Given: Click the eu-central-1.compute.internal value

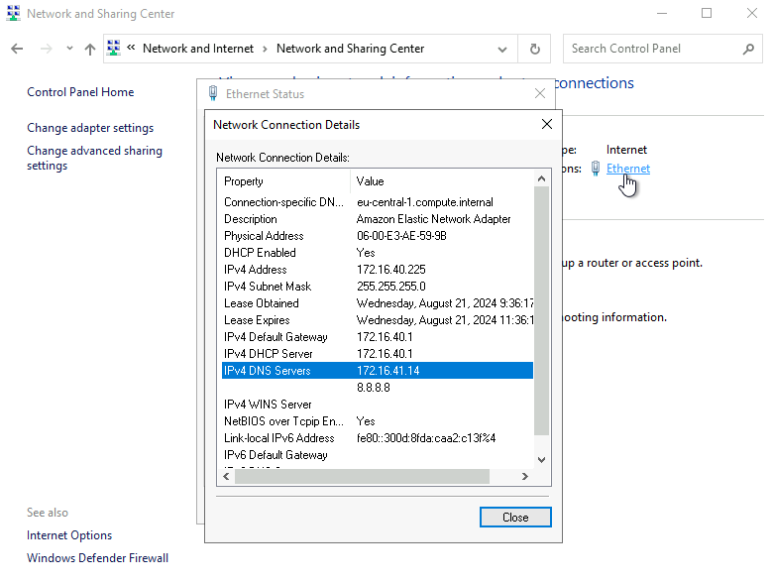Looking at the screenshot, I should click(424, 202).
